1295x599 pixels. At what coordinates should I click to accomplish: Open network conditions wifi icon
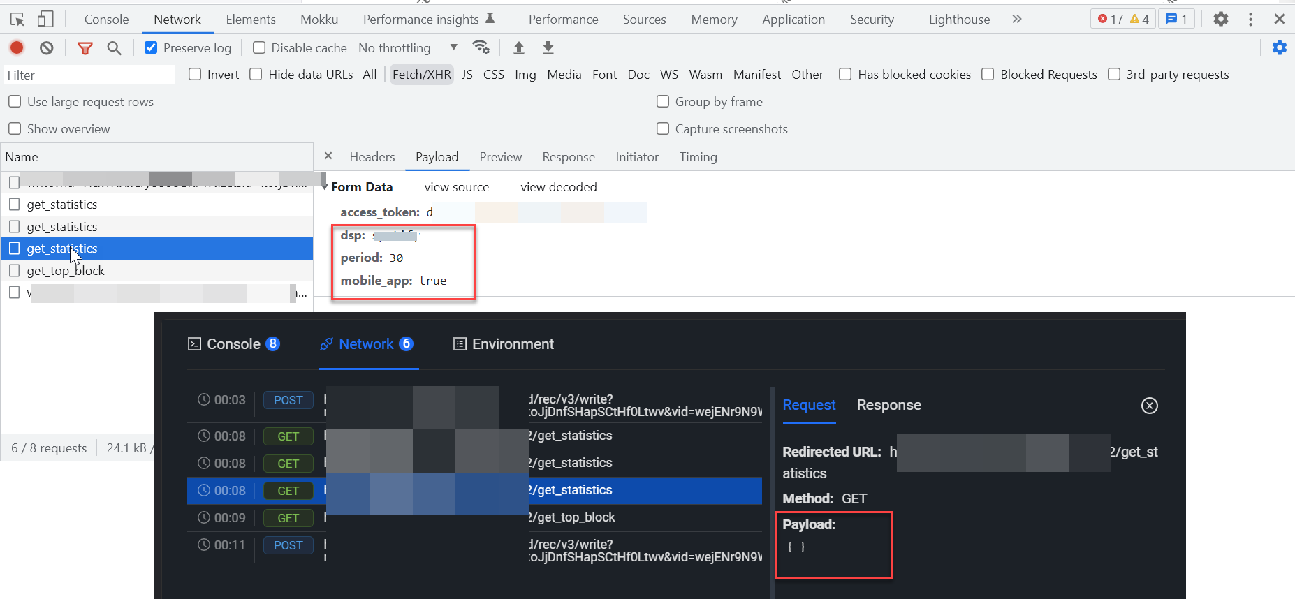[x=481, y=47]
